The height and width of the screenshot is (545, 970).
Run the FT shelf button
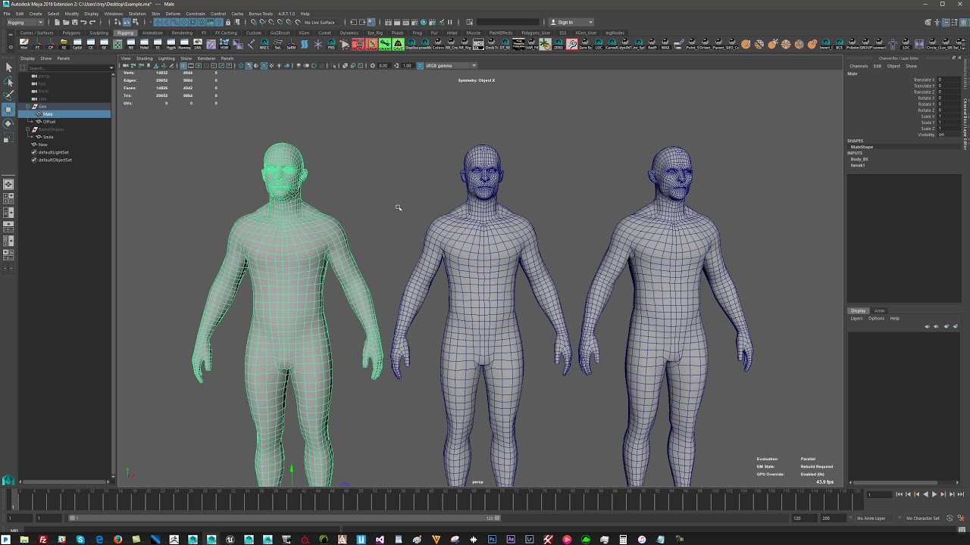37,45
